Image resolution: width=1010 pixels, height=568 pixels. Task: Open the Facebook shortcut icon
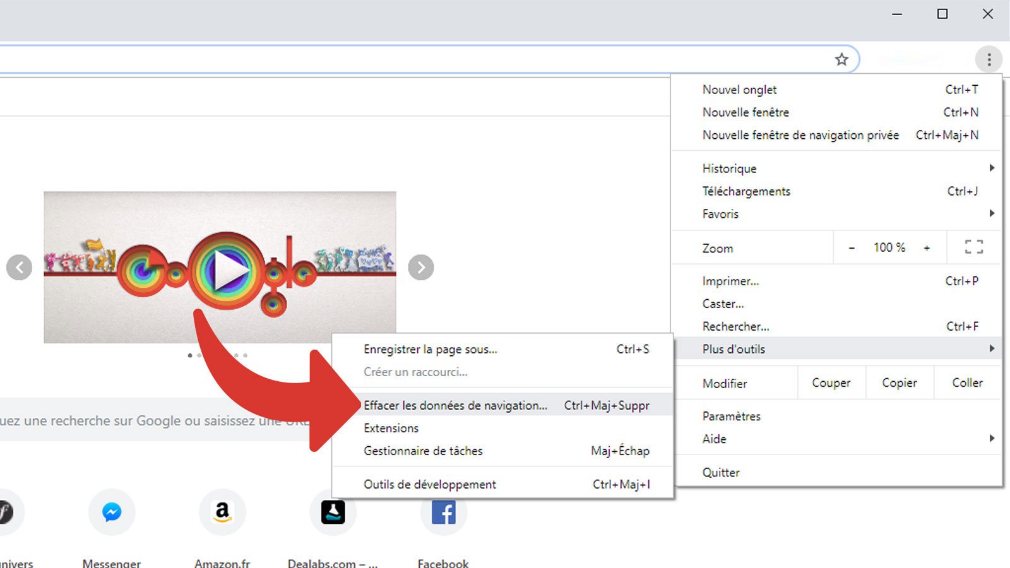(x=443, y=512)
